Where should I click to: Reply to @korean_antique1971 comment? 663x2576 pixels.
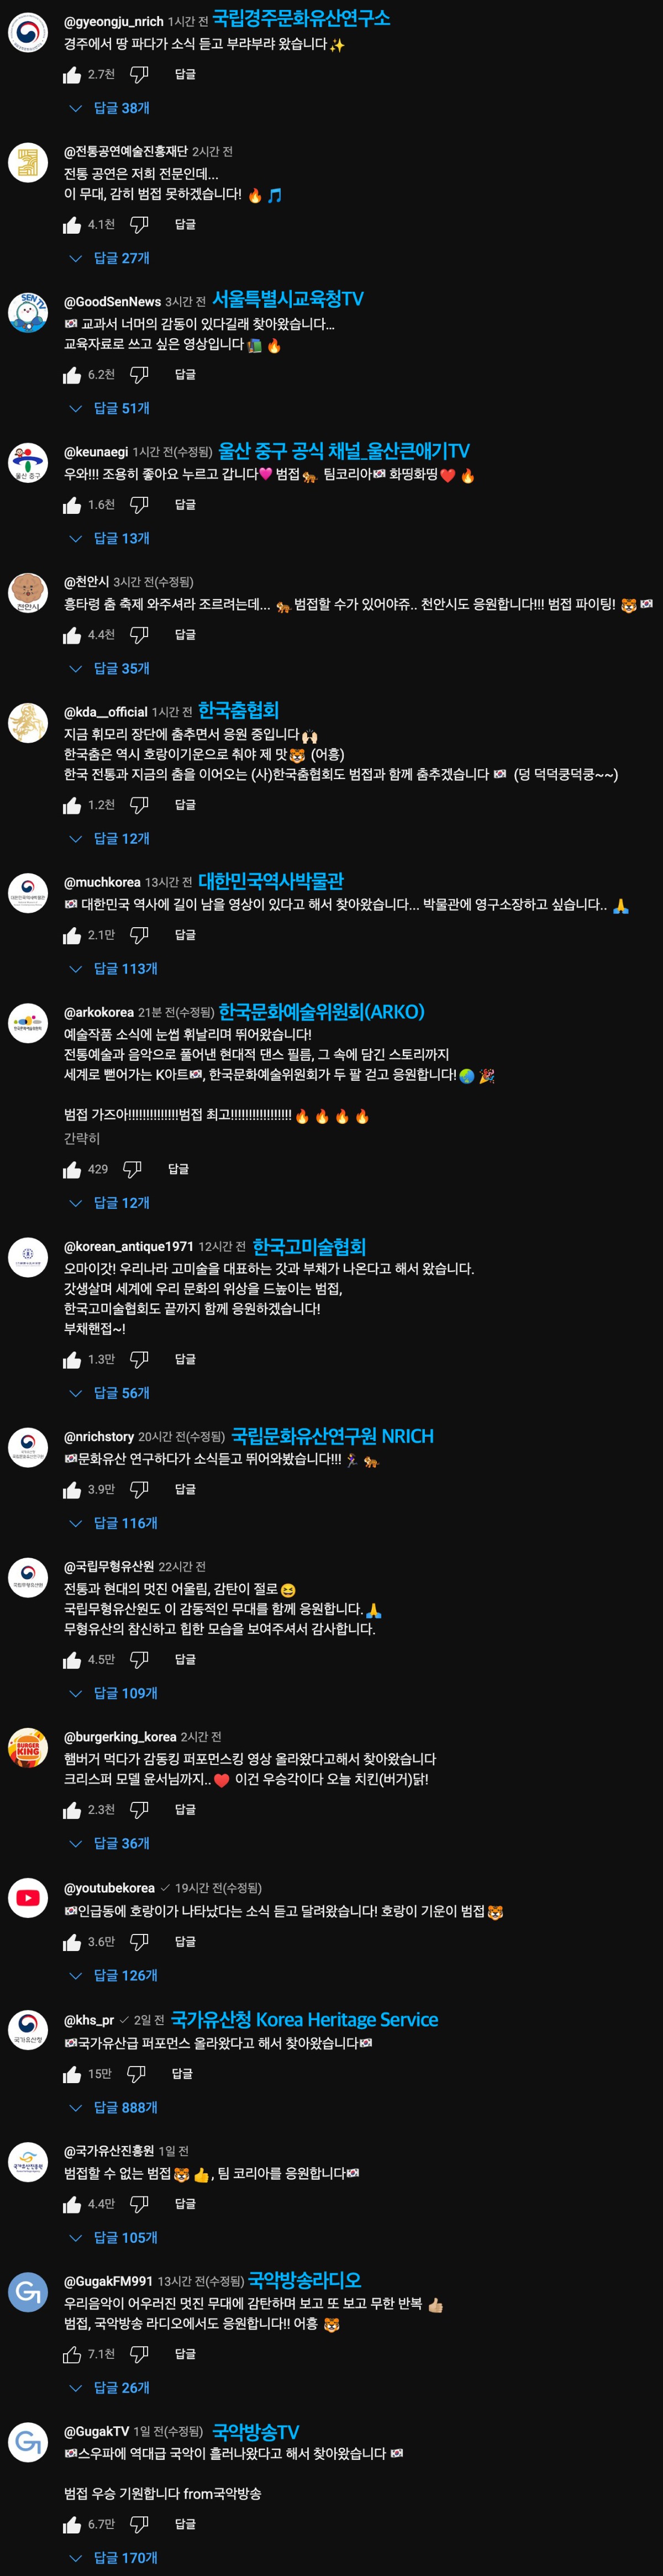pos(185,1360)
